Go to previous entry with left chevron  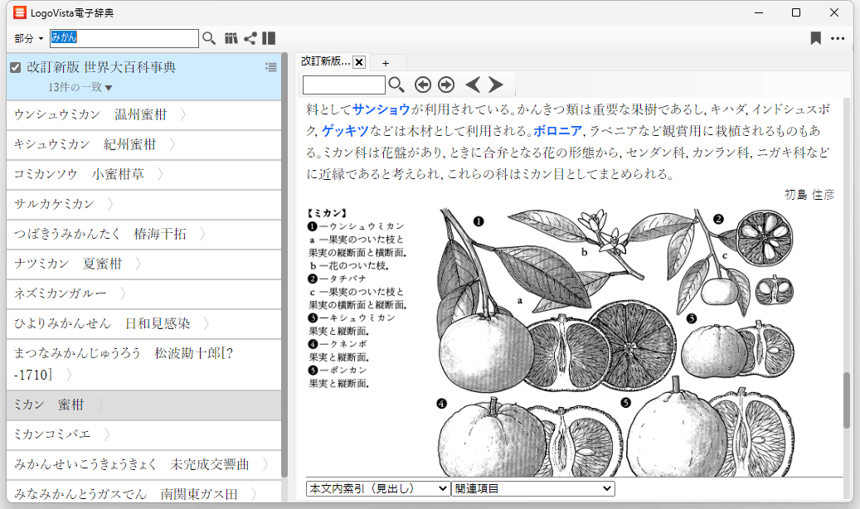[x=473, y=85]
